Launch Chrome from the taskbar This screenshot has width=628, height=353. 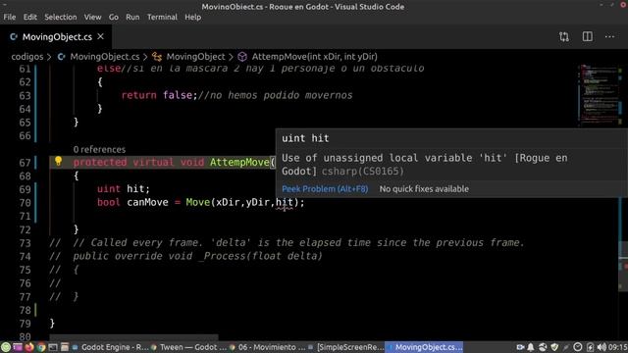pos(41,347)
